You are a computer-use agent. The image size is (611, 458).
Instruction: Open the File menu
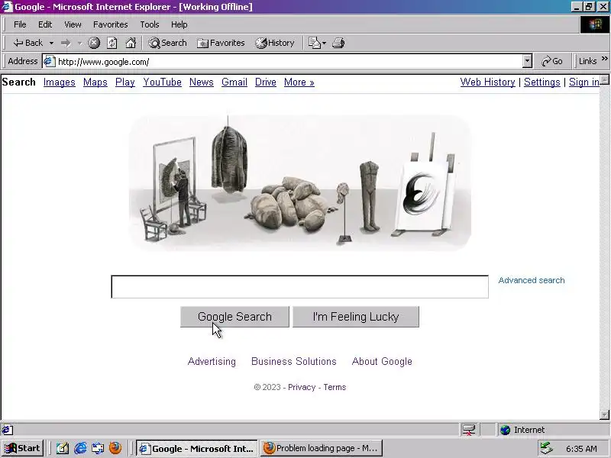click(20, 24)
